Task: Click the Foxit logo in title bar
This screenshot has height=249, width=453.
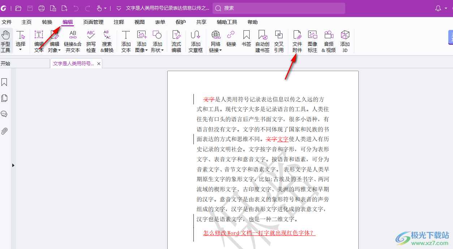Action: point(4,8)
